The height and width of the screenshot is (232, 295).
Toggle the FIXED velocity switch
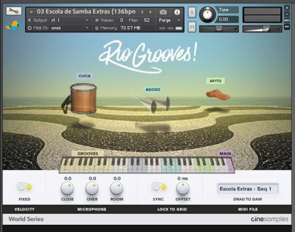click(25, 187)
